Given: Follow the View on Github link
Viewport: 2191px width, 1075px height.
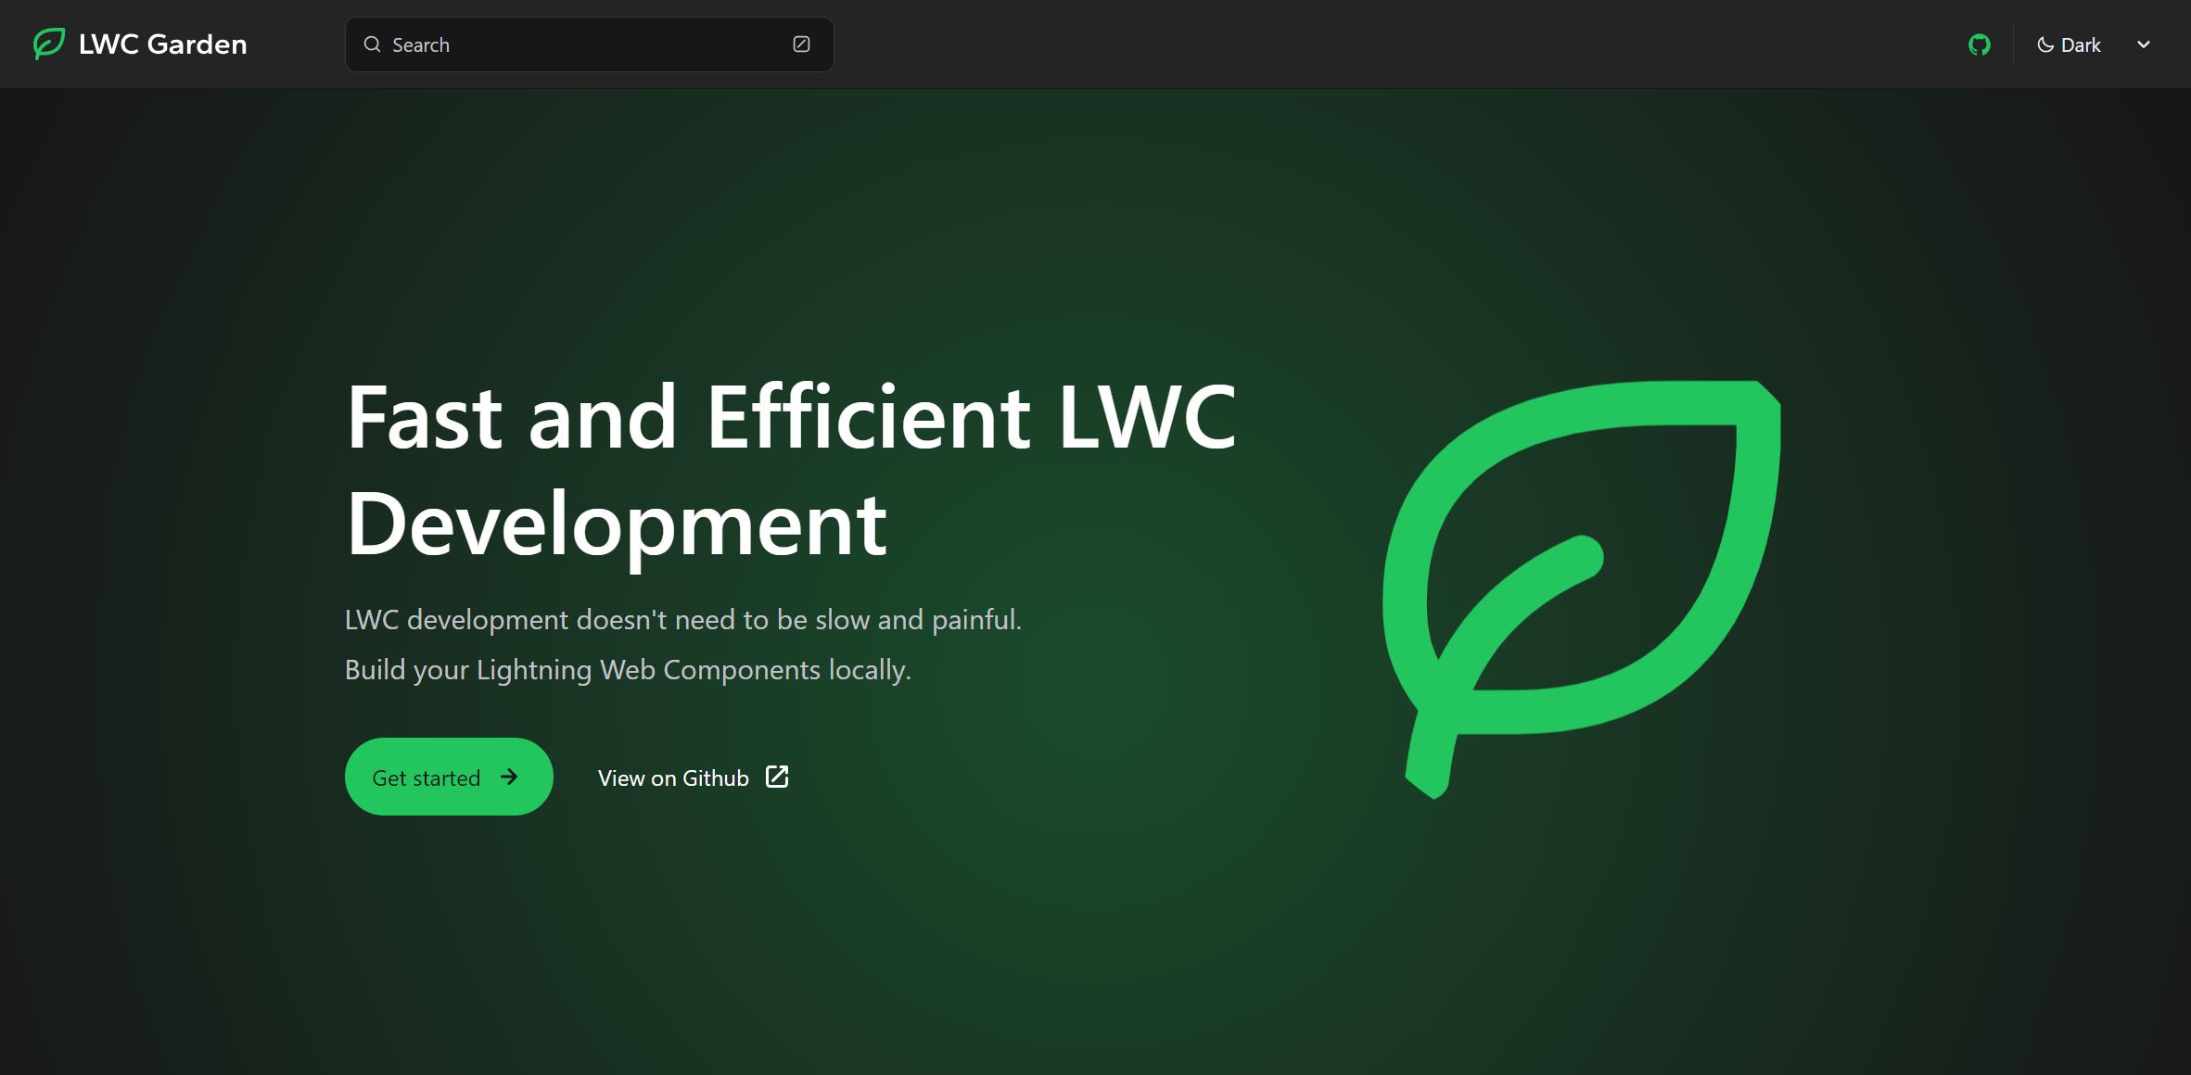Looking at the screenshot, I should coord(673,778).
